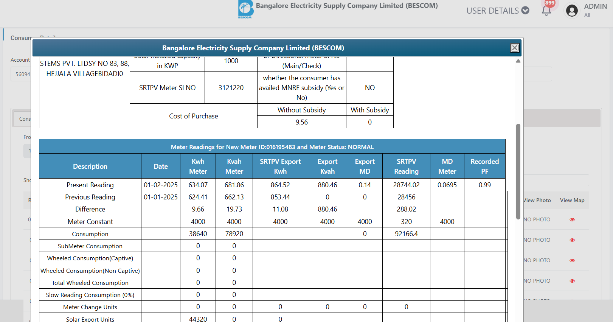Image resolution: width=613 pixels, height=322 pixels.
Task: Click the Difference row label
Action: [90, 209]
